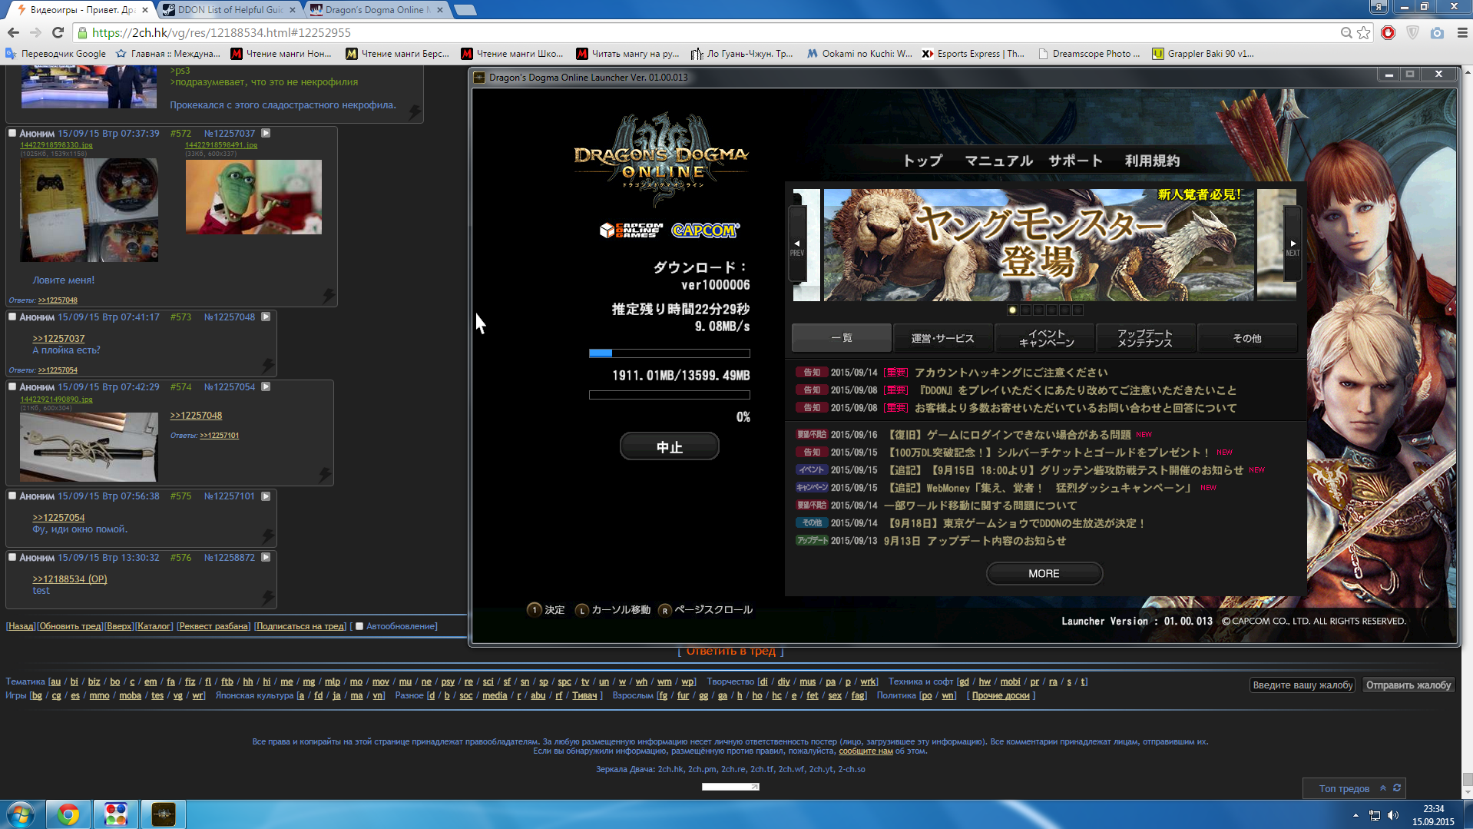1473x829 pixels.
Task: Tick the checkbox on post #576
Action: pos(12,557)
